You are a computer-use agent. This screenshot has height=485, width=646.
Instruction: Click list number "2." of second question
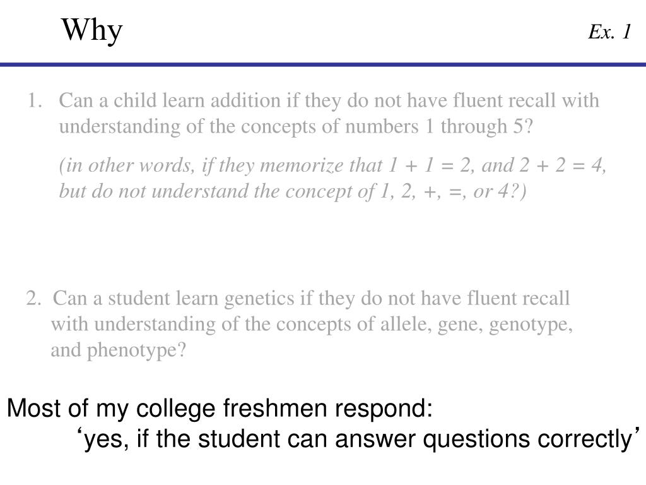pos(34,298)
